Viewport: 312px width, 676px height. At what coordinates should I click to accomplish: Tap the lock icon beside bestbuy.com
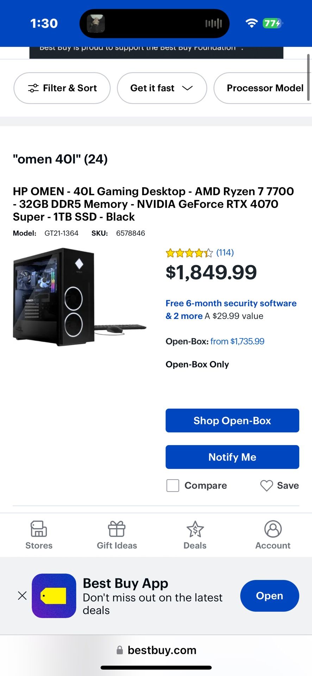[120, 650]
